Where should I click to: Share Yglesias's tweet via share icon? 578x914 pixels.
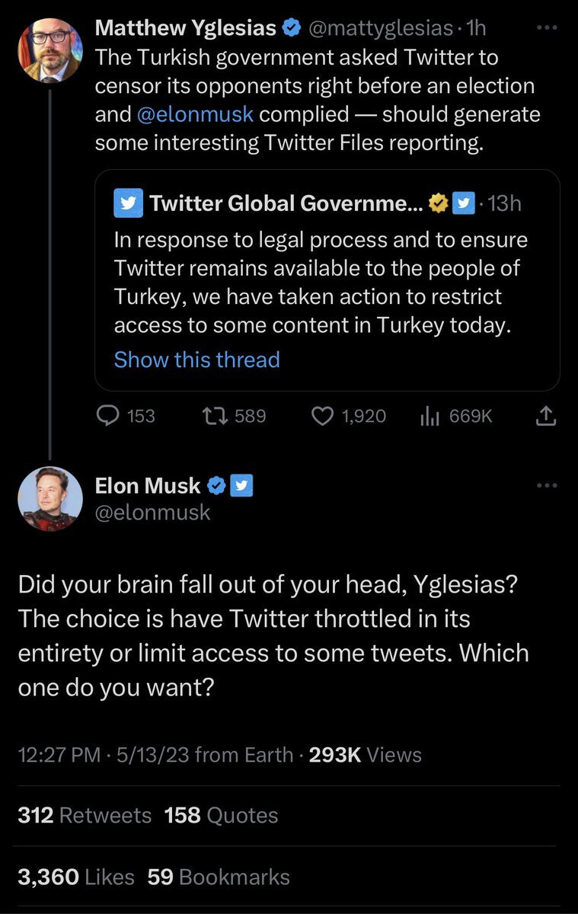(548, 416)
